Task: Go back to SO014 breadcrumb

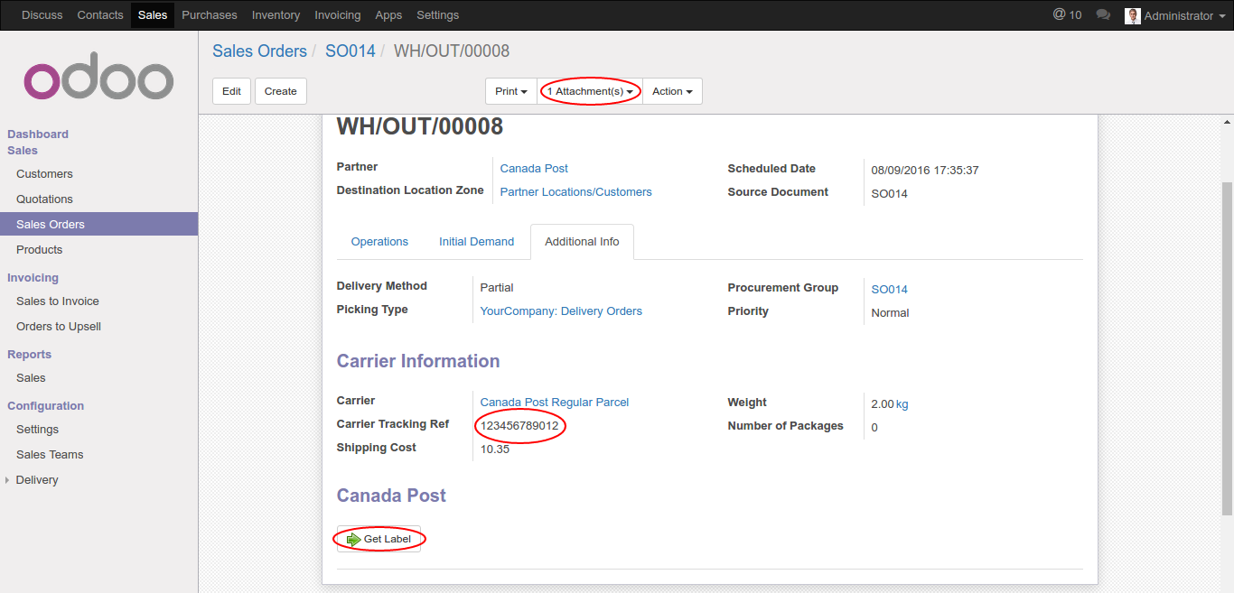Action: click(x=350, y=51)
